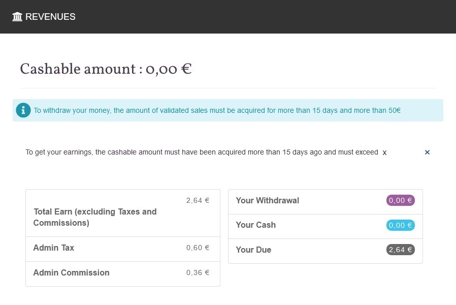Click the blue withdrawal conditions alert text
Image resolution: width=456 pixels, height=305 pixels.
(217, 110)
